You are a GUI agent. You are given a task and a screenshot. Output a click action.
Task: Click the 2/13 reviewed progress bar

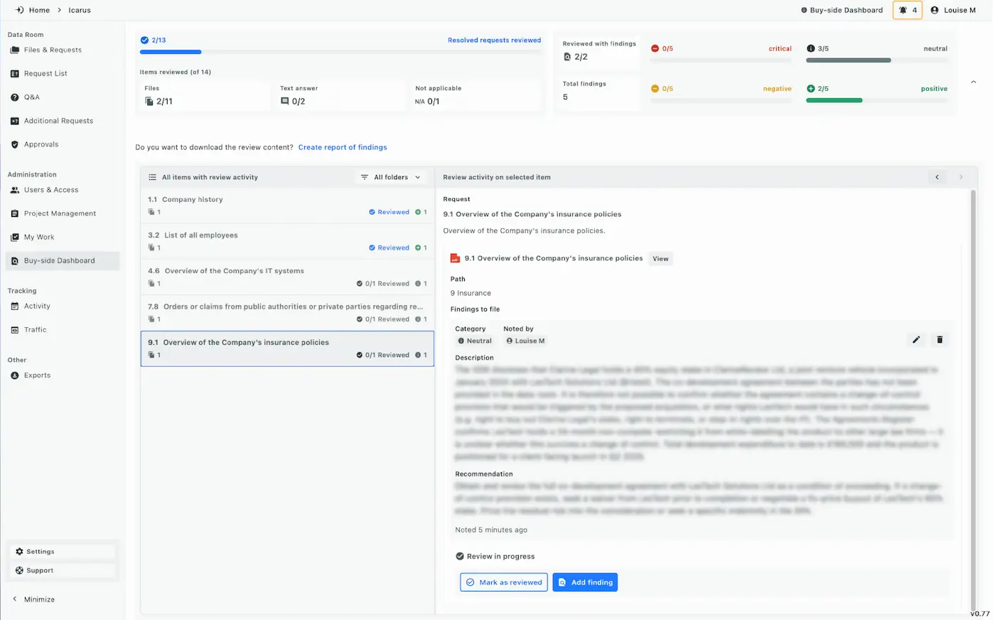click(340, 52)
